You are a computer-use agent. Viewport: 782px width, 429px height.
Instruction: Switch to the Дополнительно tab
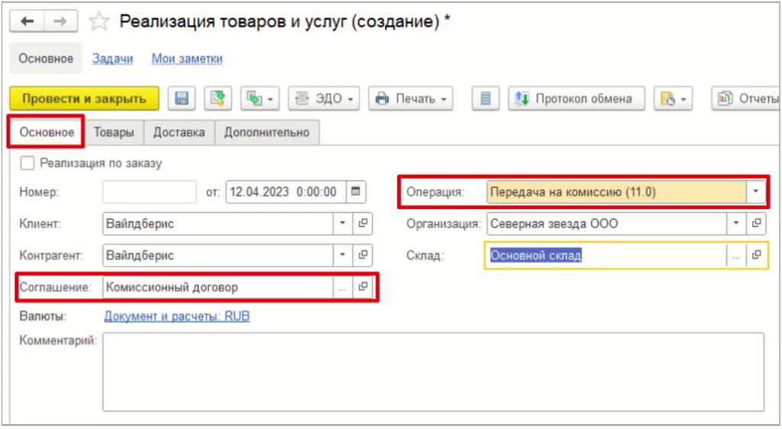(x=267, y=133)
